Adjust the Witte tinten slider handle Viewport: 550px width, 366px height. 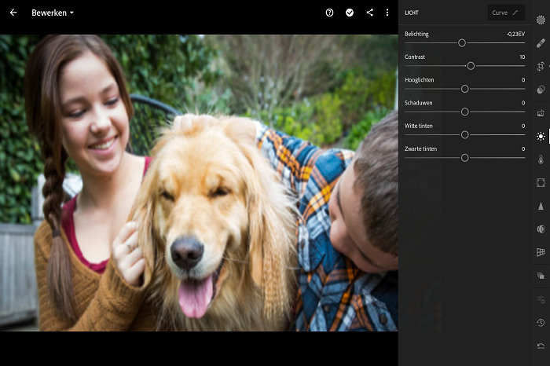[x=465, y=134]
